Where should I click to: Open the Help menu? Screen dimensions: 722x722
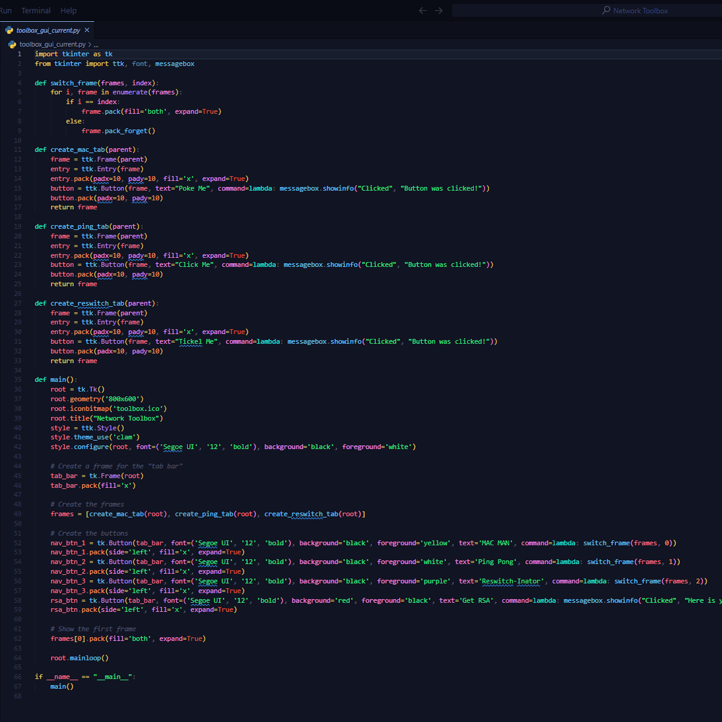tap(68, 10)
